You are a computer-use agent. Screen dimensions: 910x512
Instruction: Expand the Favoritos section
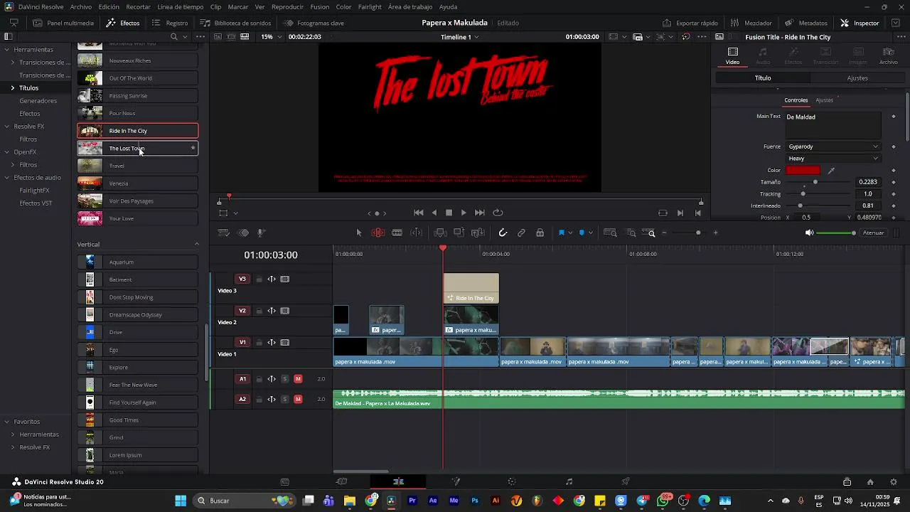pyautogui.click(x=6, y=422)
